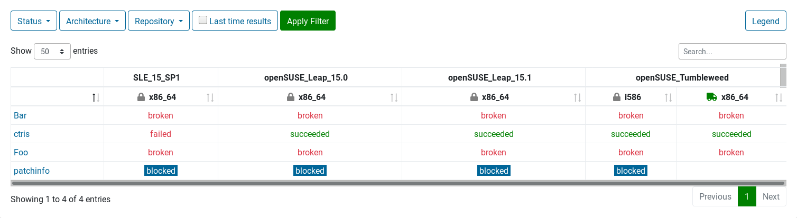Open the Status filter dropdown

pyautogui.click(x=34, y=21)
